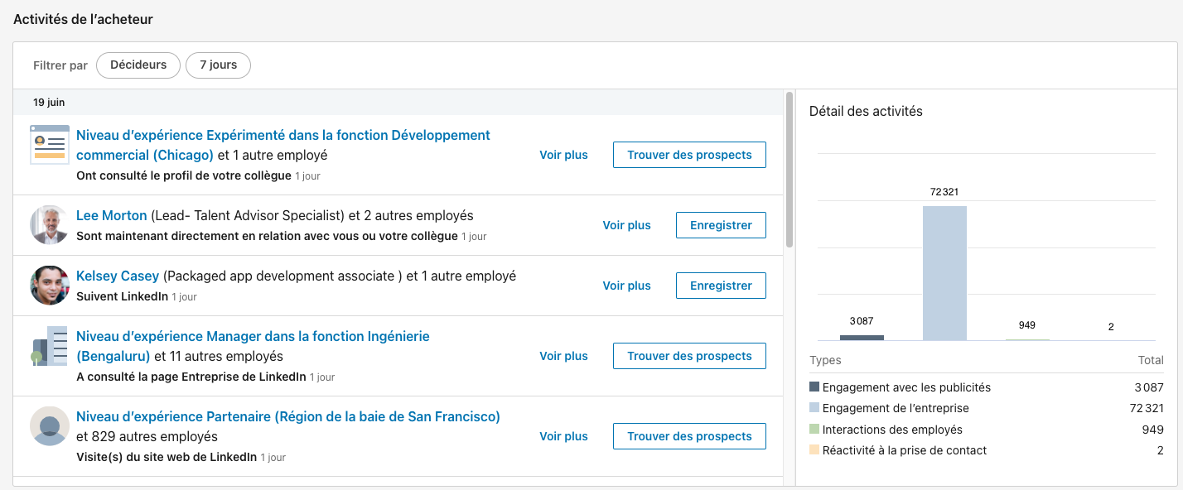Click Trouver des prospects for the San Francisco row
This screenshot has height=490, width=1183.
pyautogui.click(x=689, y=436)
